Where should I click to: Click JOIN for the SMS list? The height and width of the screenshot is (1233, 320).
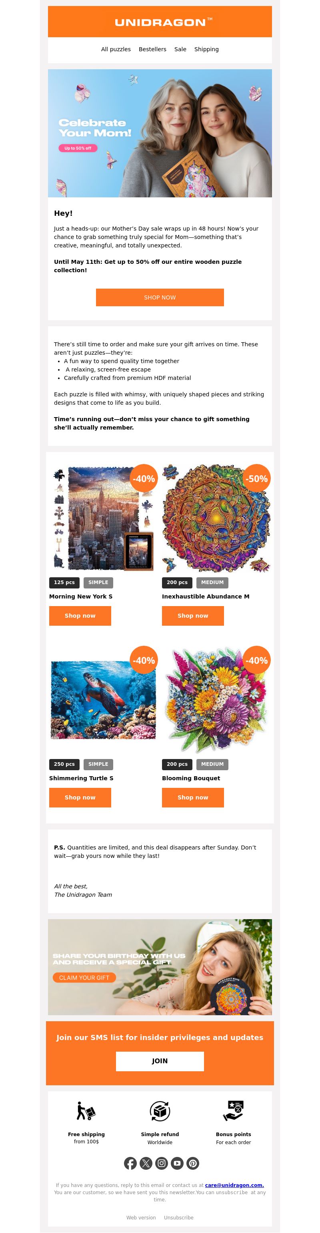coord(160,1061)
